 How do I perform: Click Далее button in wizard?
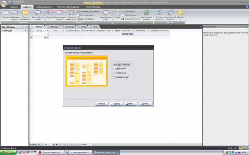click(x=130, y=104)
